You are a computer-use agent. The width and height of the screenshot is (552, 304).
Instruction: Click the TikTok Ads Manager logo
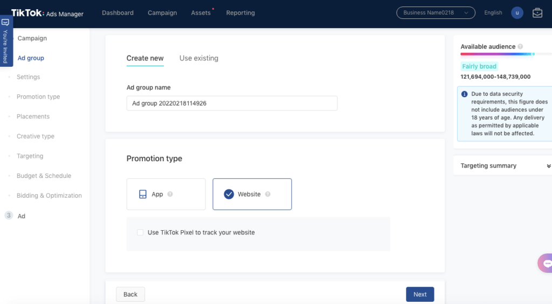[x=47, y=13]
